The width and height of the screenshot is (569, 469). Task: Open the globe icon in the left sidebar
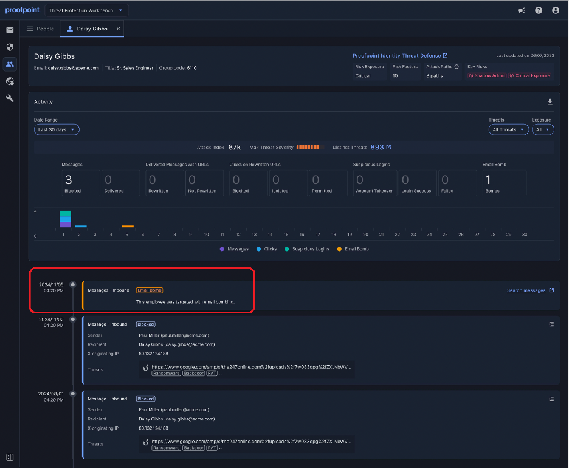9,81
